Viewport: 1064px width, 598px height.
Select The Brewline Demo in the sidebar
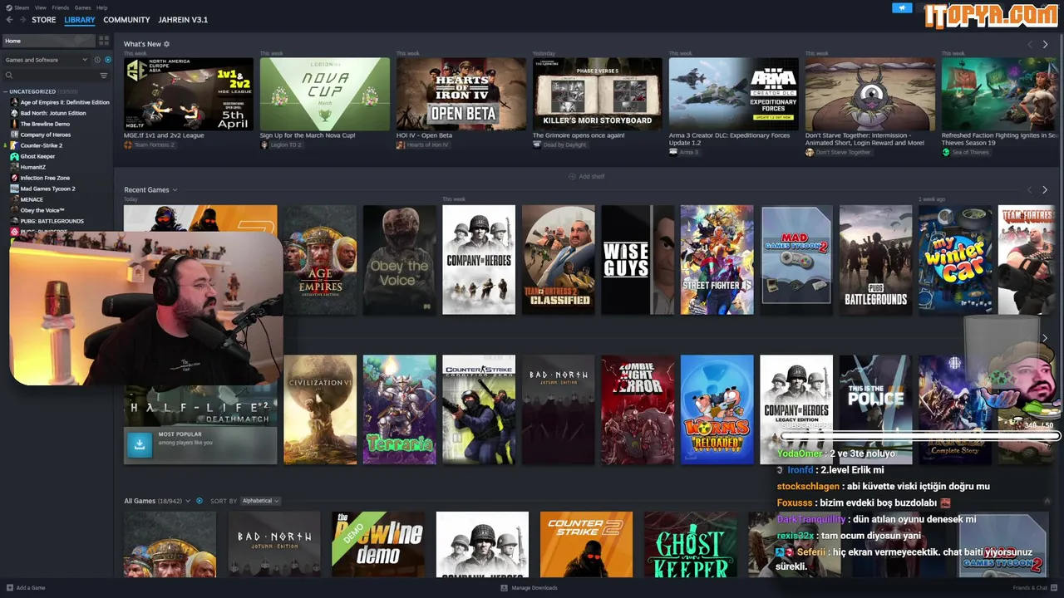tap(43, 124)
